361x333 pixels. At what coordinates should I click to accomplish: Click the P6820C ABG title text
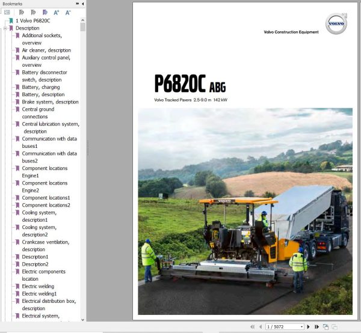click(x=190, y=84)
